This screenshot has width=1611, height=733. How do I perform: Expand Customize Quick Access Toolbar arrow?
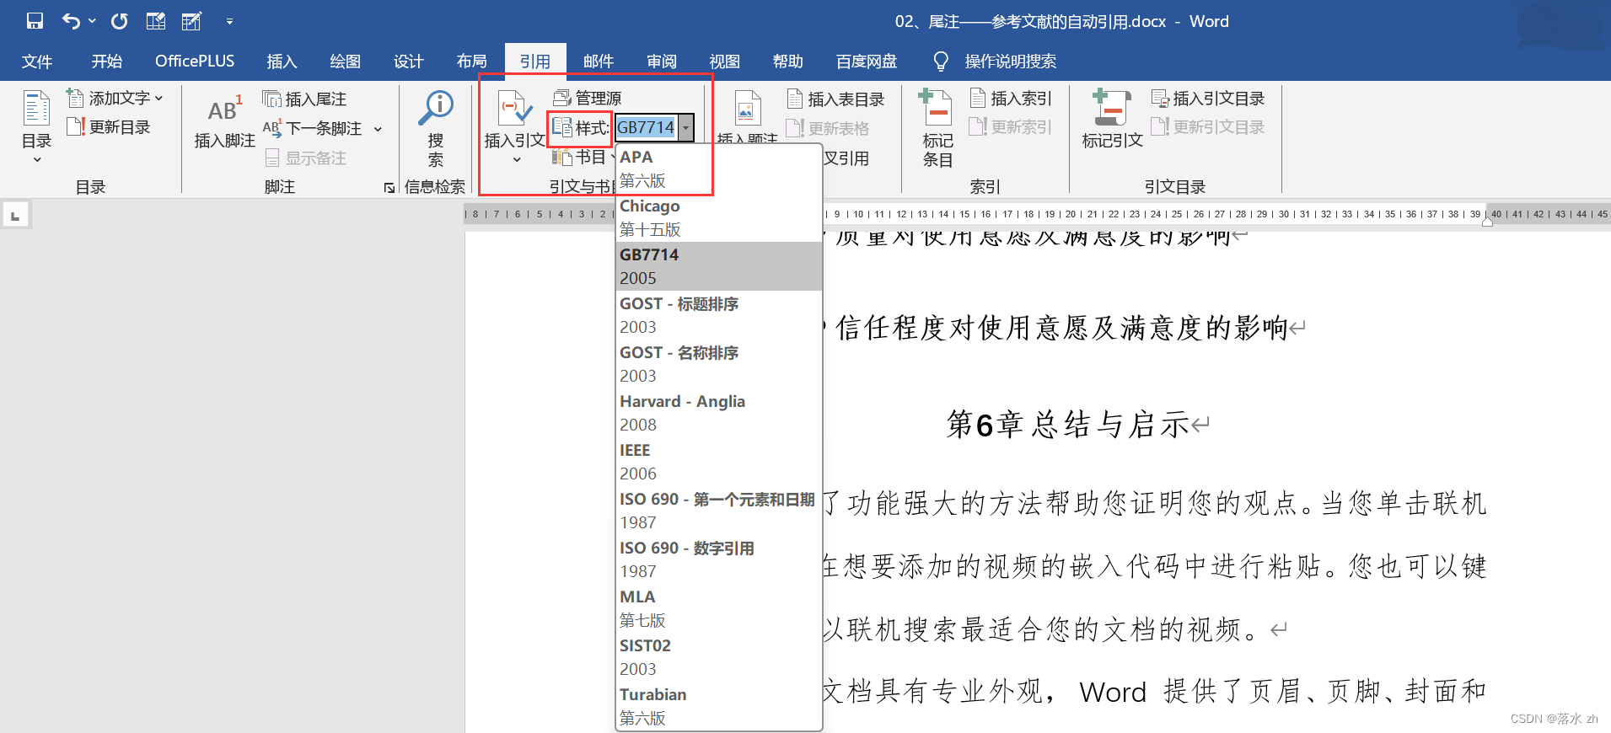[229, 22]
